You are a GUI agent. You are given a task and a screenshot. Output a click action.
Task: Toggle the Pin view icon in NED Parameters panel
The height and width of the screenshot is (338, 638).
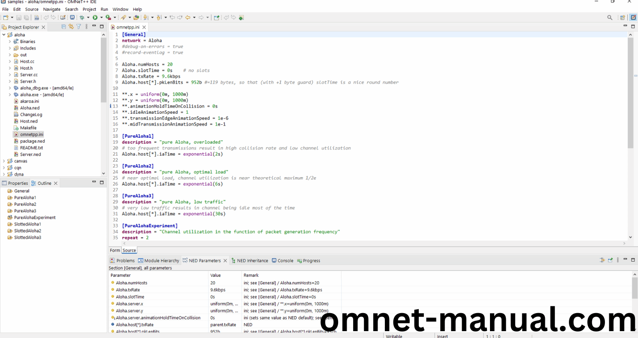pyautogui.click(x=610, y=260)
